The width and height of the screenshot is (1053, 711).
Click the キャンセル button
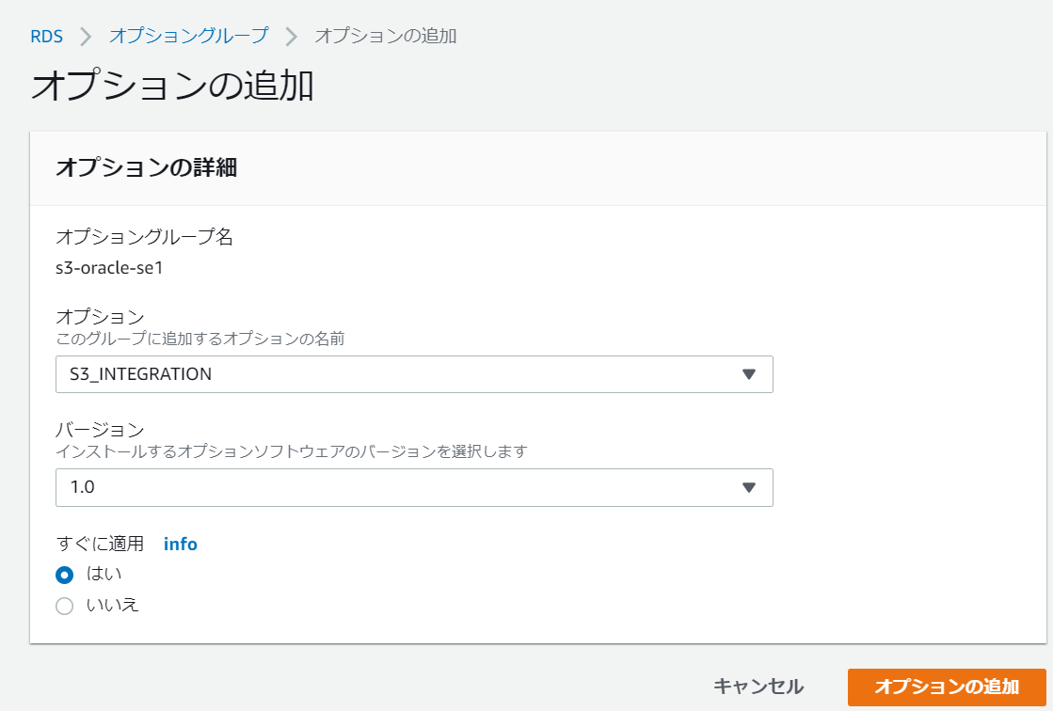[x=758, y=687]
